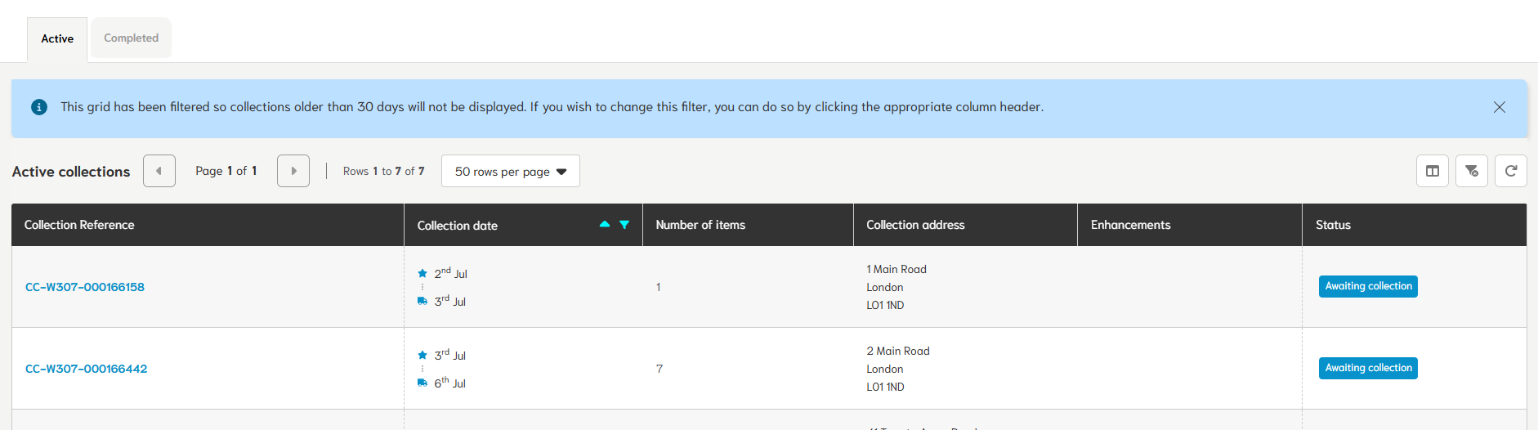1538x430 pixels.
Task: Click star icon beside 3rd Jul
Action: point(423,355)
